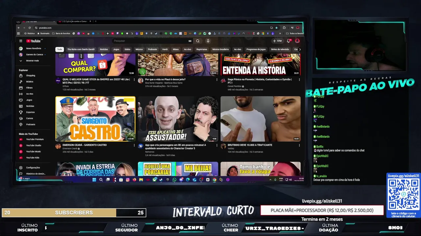Click the browser back arrow
Image resolution: width=421 pixels, height=236 pixels.
tap(19, 28)
